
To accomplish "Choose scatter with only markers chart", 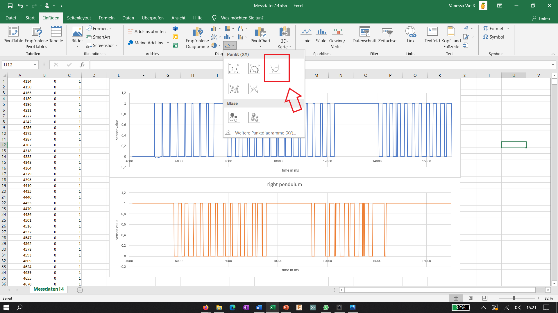I will 234,69.
